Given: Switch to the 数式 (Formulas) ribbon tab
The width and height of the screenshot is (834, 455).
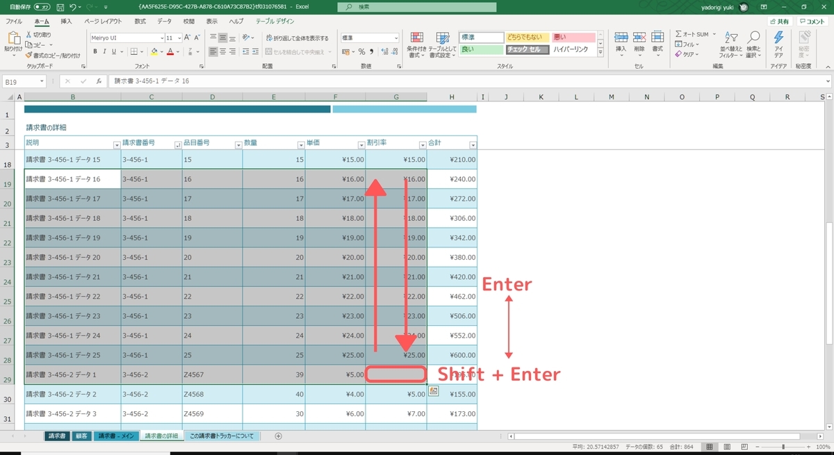Looking at the screenshot, I should pyautogui.click(x=140, y=22).
